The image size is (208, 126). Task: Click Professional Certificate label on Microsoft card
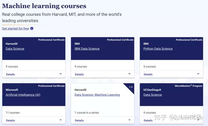(51, 86)
